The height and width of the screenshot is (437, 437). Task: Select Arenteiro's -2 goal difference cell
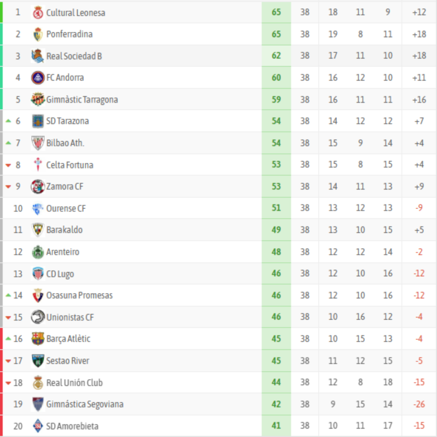(x=419, y=252)
